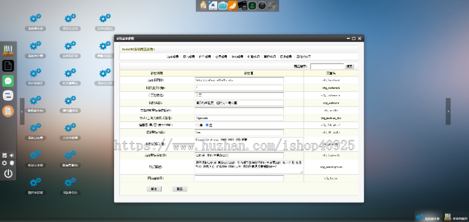
Task: Open the 随机模板设 desktop shortcut
Action: pyautogui.click(x=70, y=105)
